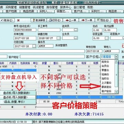Choose 盘点机(导入到数量) menu entry
124x124 pixels.
(18, 97)
